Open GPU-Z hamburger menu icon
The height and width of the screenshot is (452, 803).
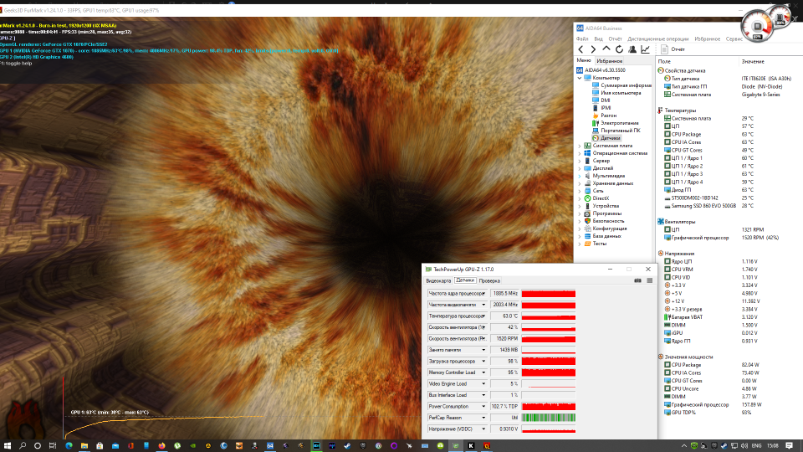click(x=649, y=280)
